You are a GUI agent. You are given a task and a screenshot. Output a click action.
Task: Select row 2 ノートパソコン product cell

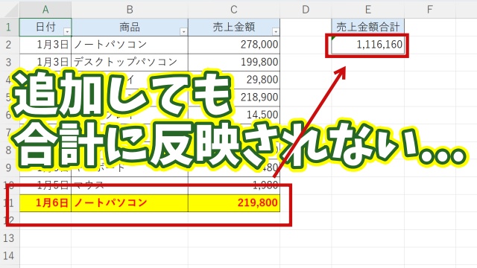[x=130, y=45]
